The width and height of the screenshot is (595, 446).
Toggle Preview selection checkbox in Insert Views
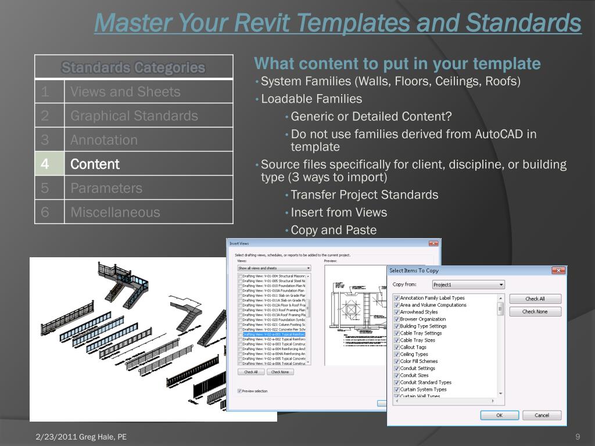(x=239, y=391)
